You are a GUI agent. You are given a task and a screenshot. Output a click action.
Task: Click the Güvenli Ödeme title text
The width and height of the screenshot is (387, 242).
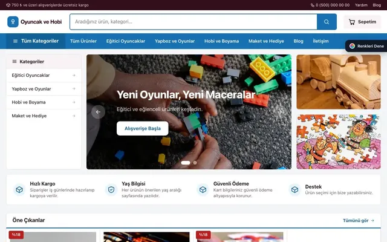pos(231,184)
